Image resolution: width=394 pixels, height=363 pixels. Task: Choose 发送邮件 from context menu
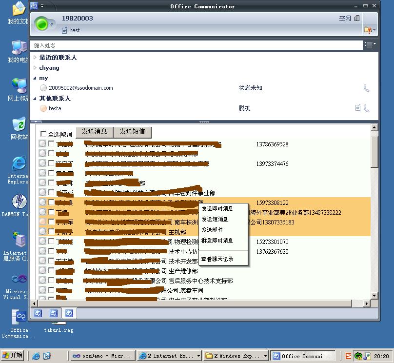[x=212, y=230]
